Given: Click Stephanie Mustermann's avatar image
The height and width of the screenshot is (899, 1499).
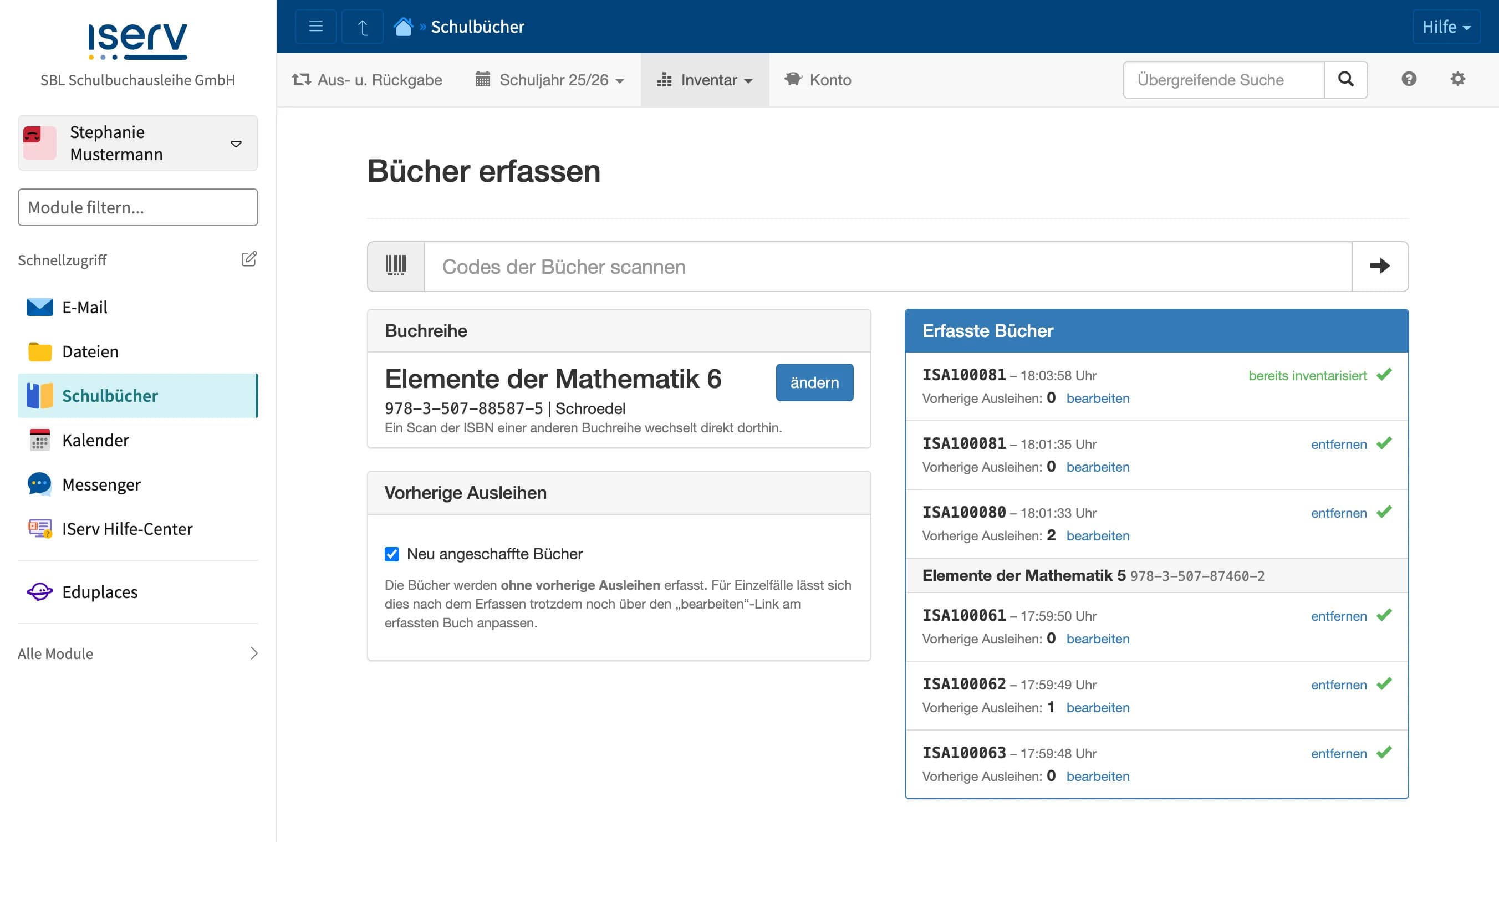Looking at the screenshot, I should click(x=39, y=143).
